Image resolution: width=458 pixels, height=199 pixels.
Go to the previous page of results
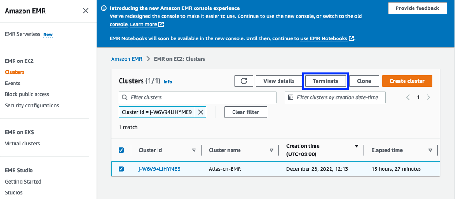tap(408, 97)
